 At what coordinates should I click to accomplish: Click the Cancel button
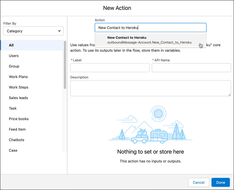199,182
